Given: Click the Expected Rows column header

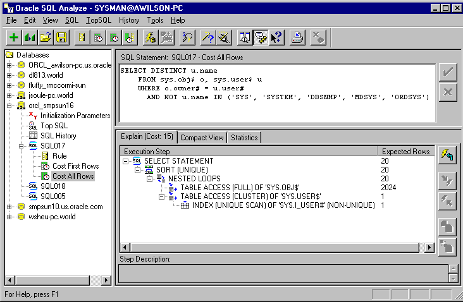Looking at the screenshot, I should point(406,151).
